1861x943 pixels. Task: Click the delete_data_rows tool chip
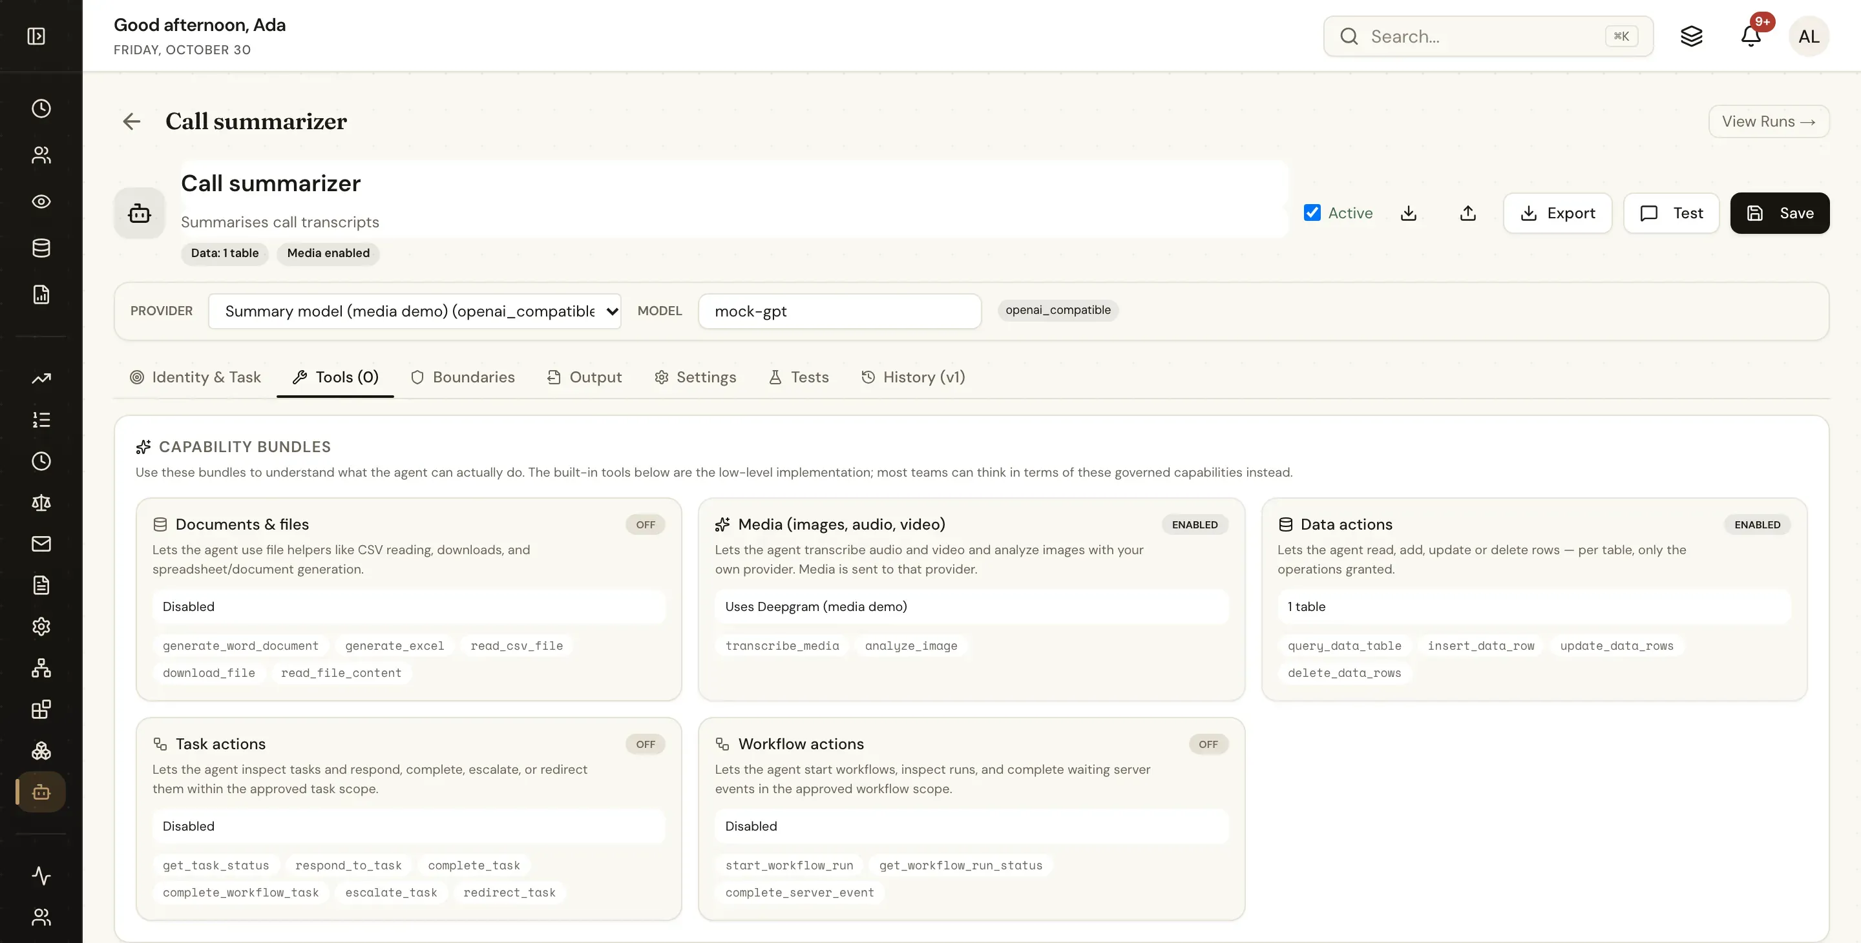pyautogui.click(x=1344, y=673)
